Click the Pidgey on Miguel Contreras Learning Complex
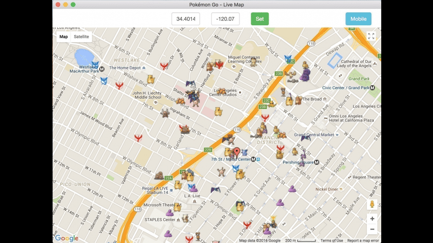Screen dimensions: 433x243 (253, 62)
